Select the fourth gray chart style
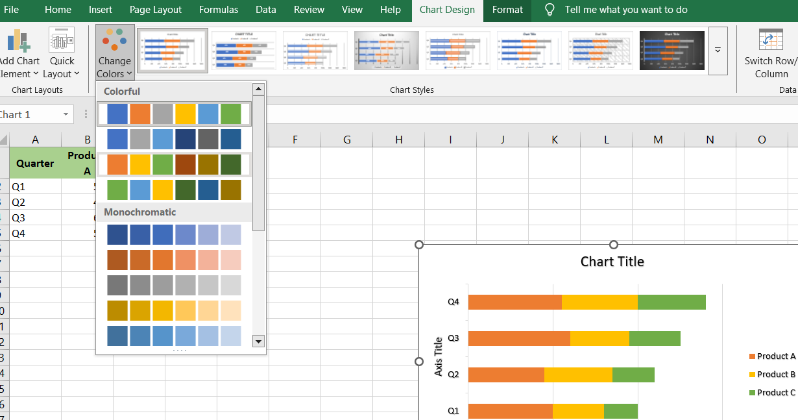Viewport: 798px width, 420px height. point(386,50)
